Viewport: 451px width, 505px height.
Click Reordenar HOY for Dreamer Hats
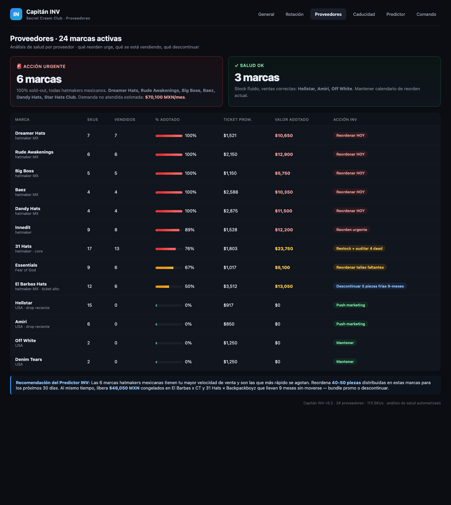click(350, 135)
